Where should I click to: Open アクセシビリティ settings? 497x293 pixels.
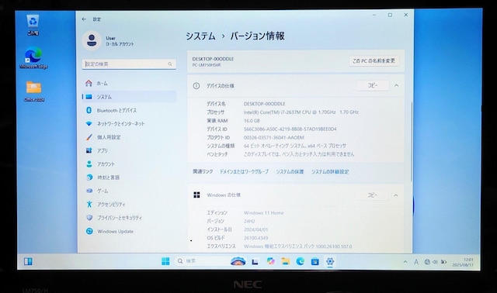(x=129, y=204)
